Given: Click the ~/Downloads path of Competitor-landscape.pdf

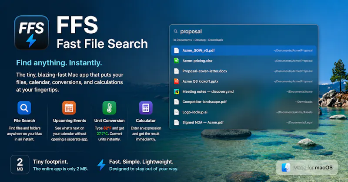Looking at the screenshot, I should [x=304, y=102].
